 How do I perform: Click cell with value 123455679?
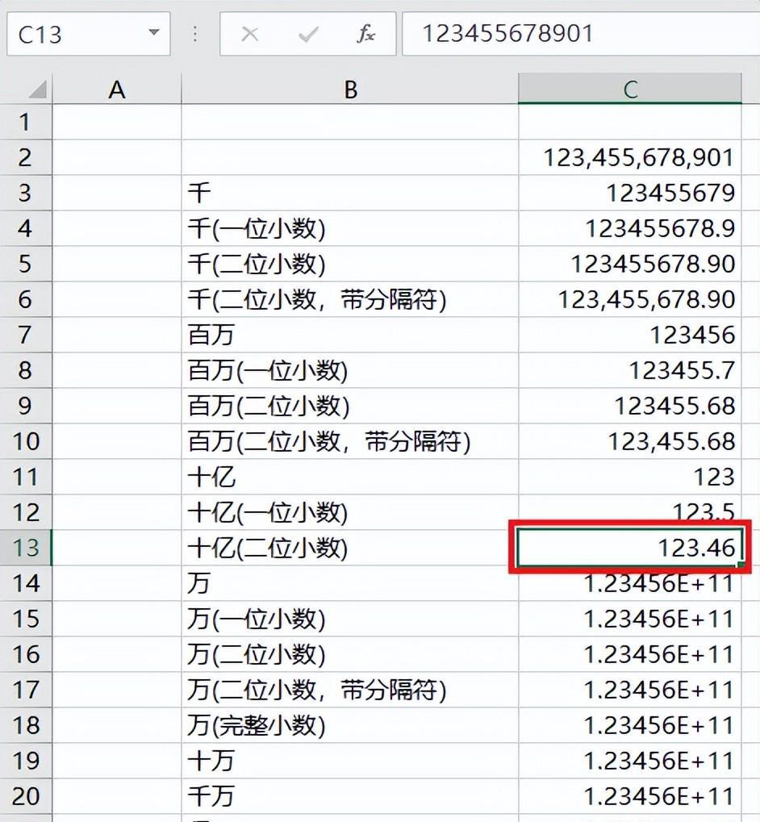[x=630, y=193]
